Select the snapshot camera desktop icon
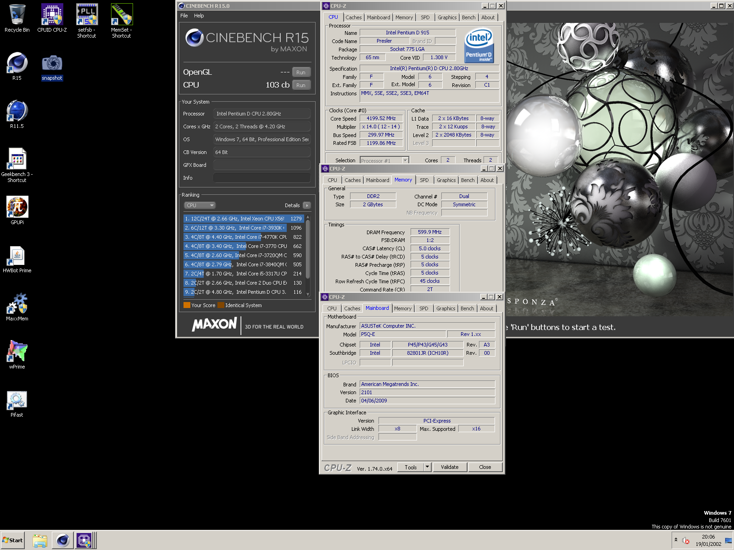 point(52,66)
